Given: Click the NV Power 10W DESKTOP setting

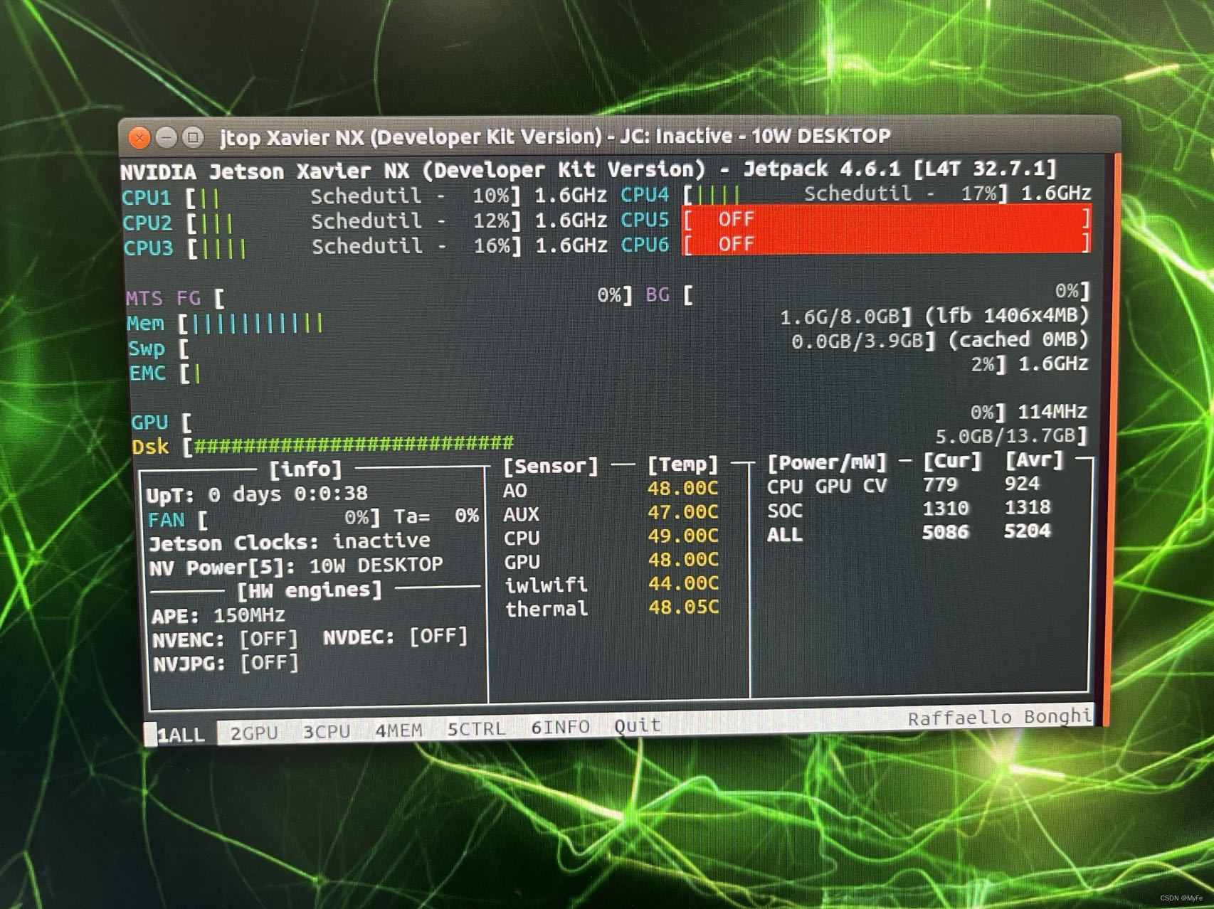Looking at the screenshot, I should (295, 565).
